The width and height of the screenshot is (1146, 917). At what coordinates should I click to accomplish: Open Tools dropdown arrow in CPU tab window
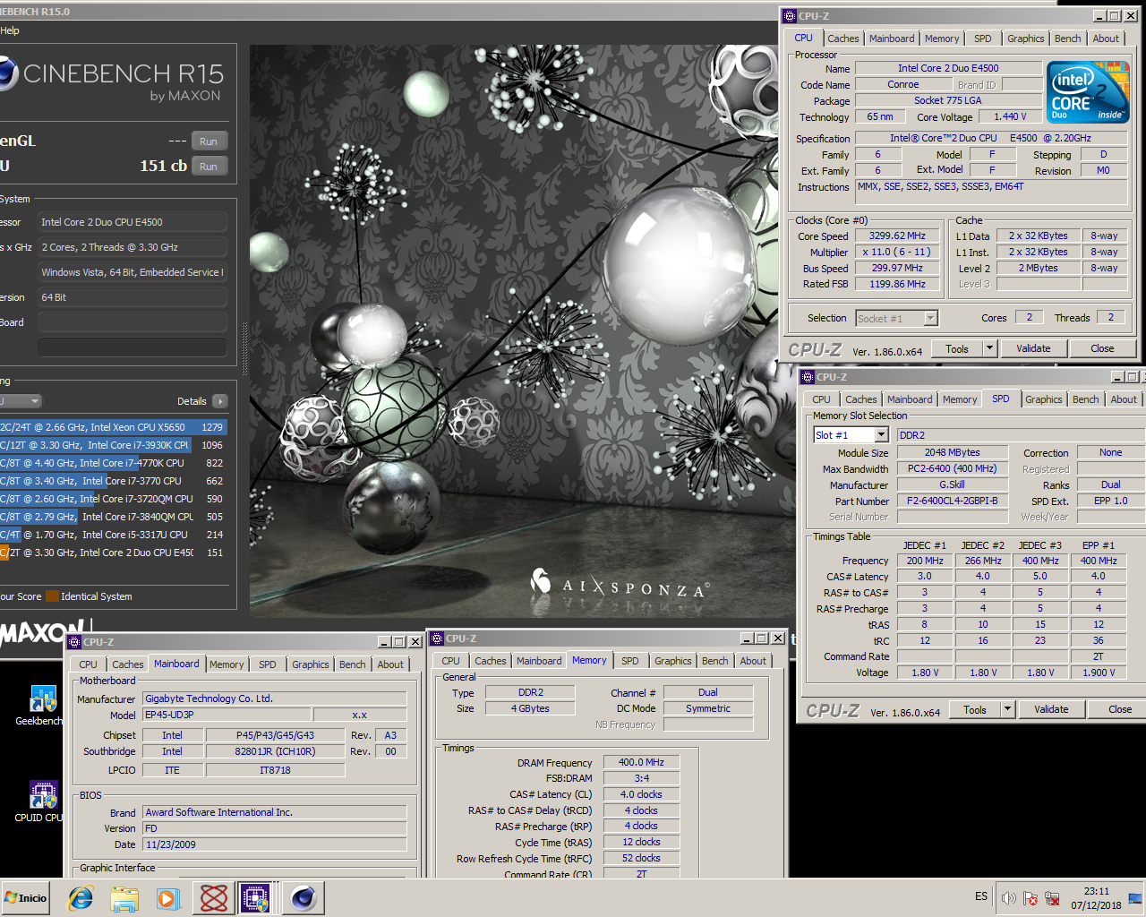coord(989,348)
